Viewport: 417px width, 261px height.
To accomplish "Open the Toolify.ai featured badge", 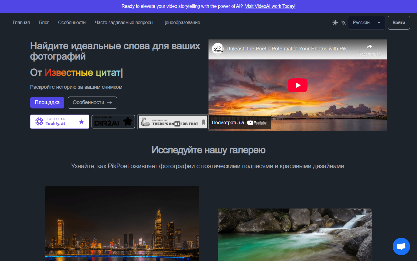I will point(60,122).
